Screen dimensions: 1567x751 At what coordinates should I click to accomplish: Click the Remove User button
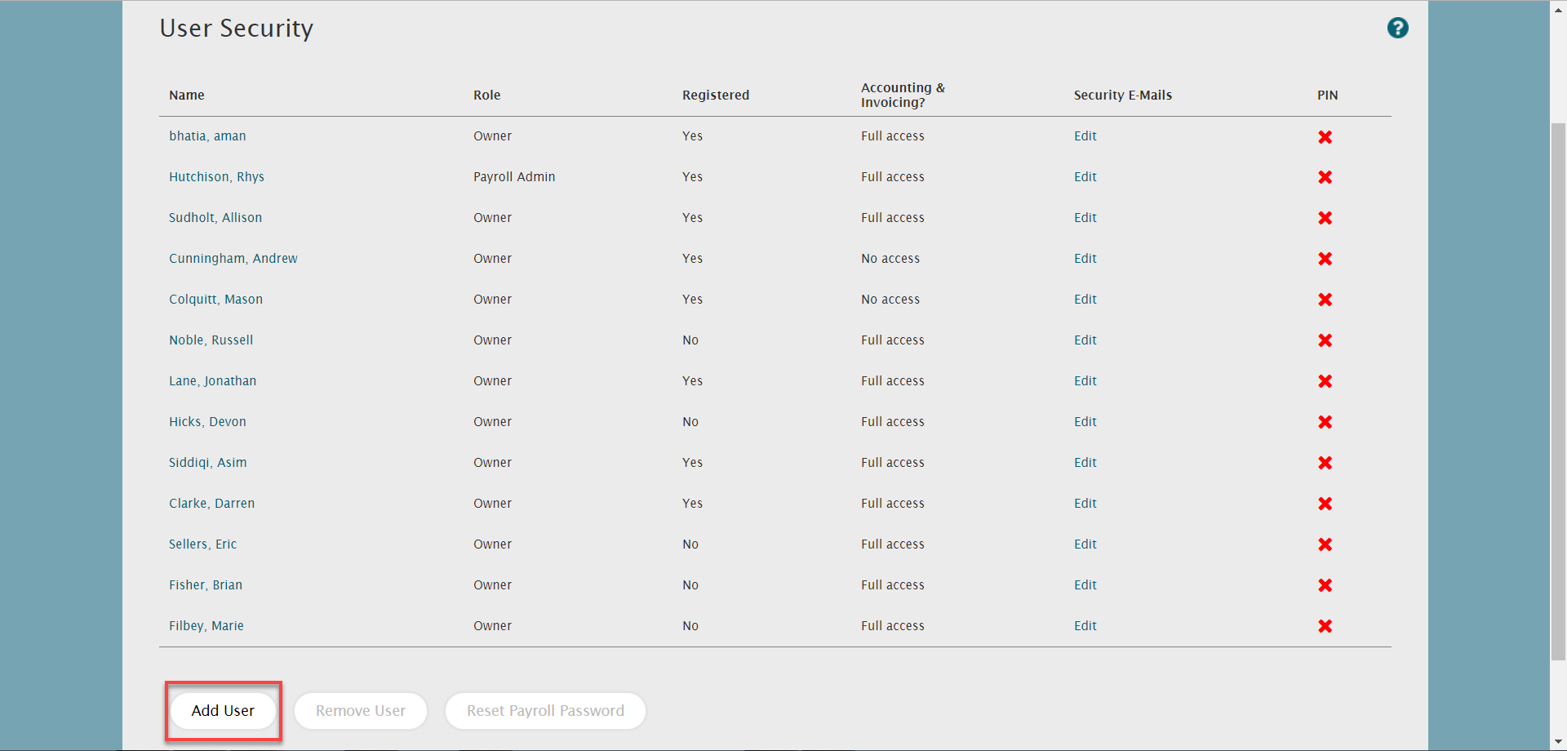361,711
